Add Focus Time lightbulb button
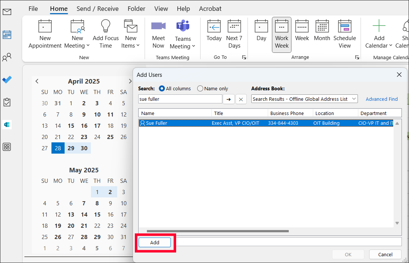 click(106, 34)
